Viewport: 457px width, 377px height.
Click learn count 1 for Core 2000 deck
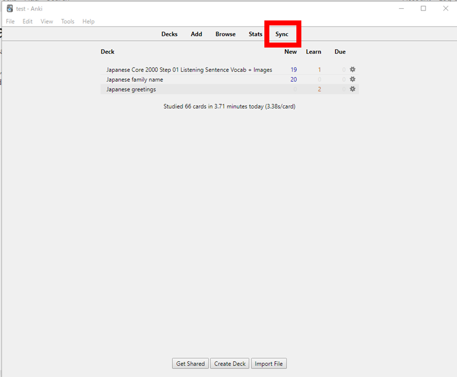coord(320,70)
